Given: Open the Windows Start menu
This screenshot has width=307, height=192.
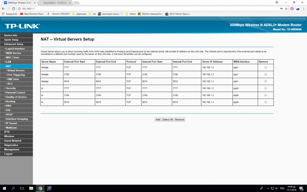Looking at the screenshot, I should (4, 188).
